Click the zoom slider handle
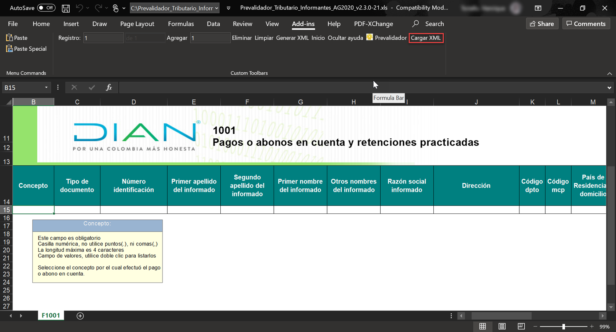This screenshot has height=332, width=616. click(x=564, y=326)
